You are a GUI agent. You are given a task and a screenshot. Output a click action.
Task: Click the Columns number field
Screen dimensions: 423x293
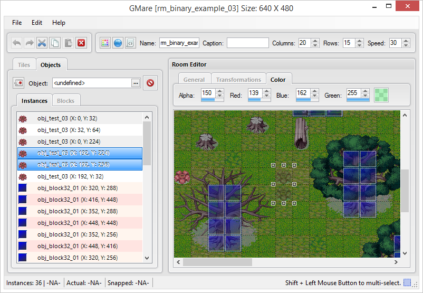(305, 43)
